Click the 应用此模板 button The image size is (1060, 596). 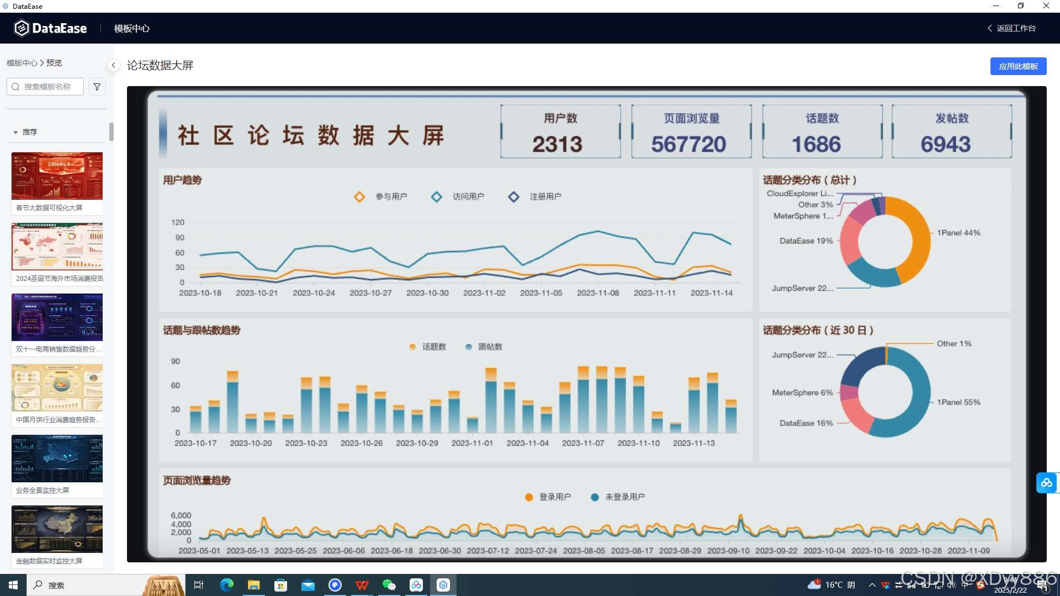(1018, 66)
